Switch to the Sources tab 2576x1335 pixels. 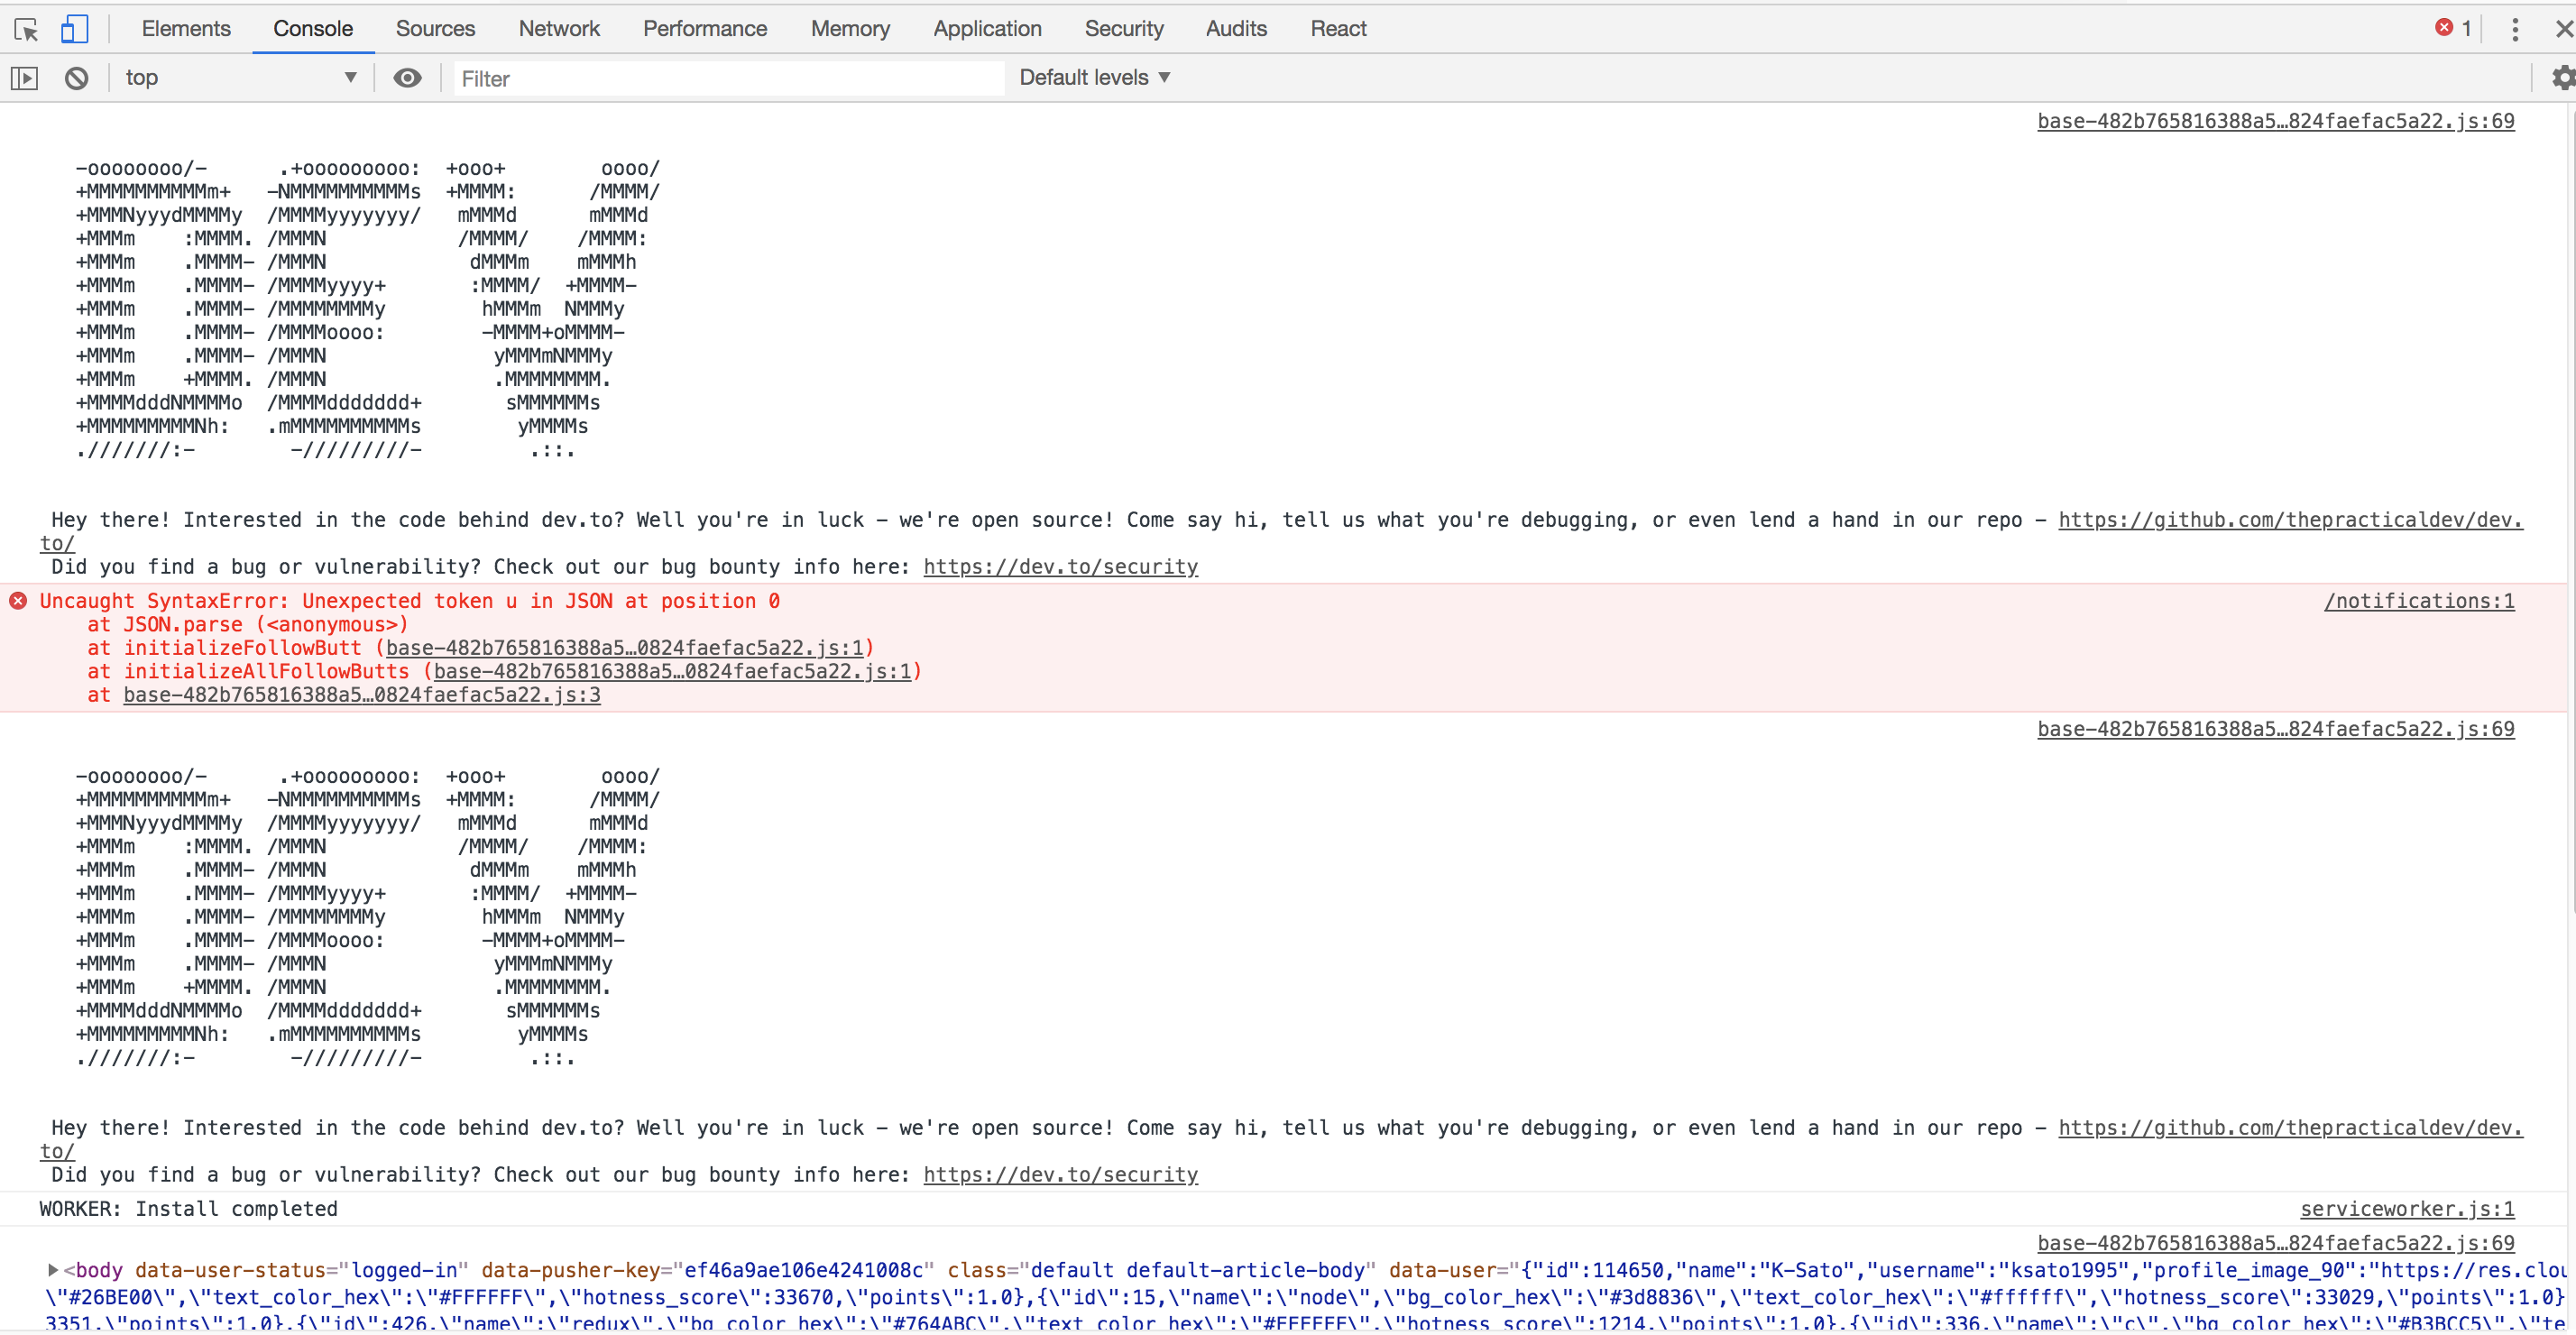pos(435,29)
